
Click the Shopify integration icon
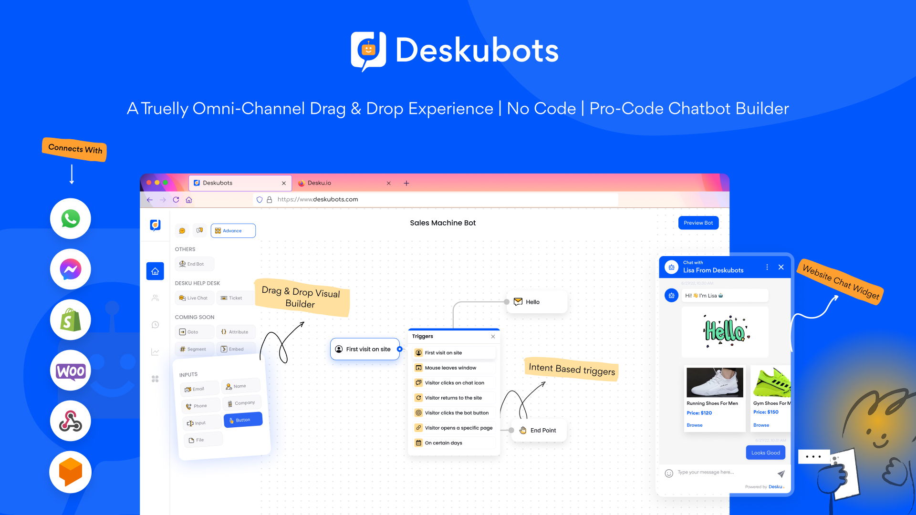(71, 320)
